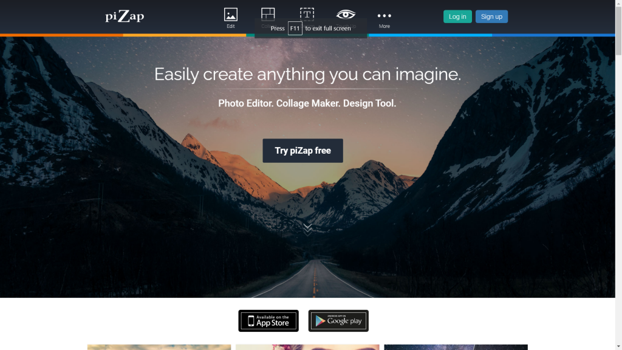Open the middle face sample thumbnail
Viewport: 622px width, 350px height.
tap(307, 347)
